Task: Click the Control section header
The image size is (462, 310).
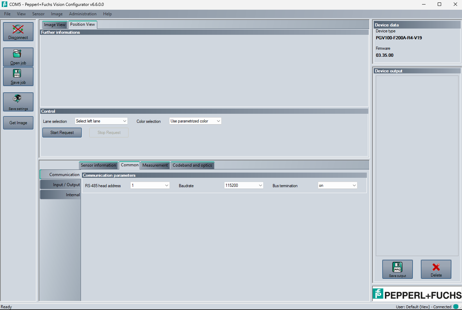Action: [204, 111]
